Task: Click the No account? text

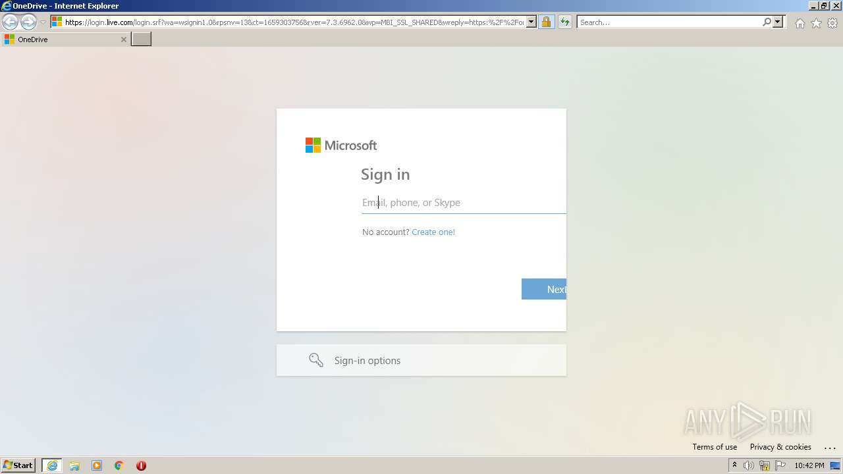Action: [x=386, y=232]
